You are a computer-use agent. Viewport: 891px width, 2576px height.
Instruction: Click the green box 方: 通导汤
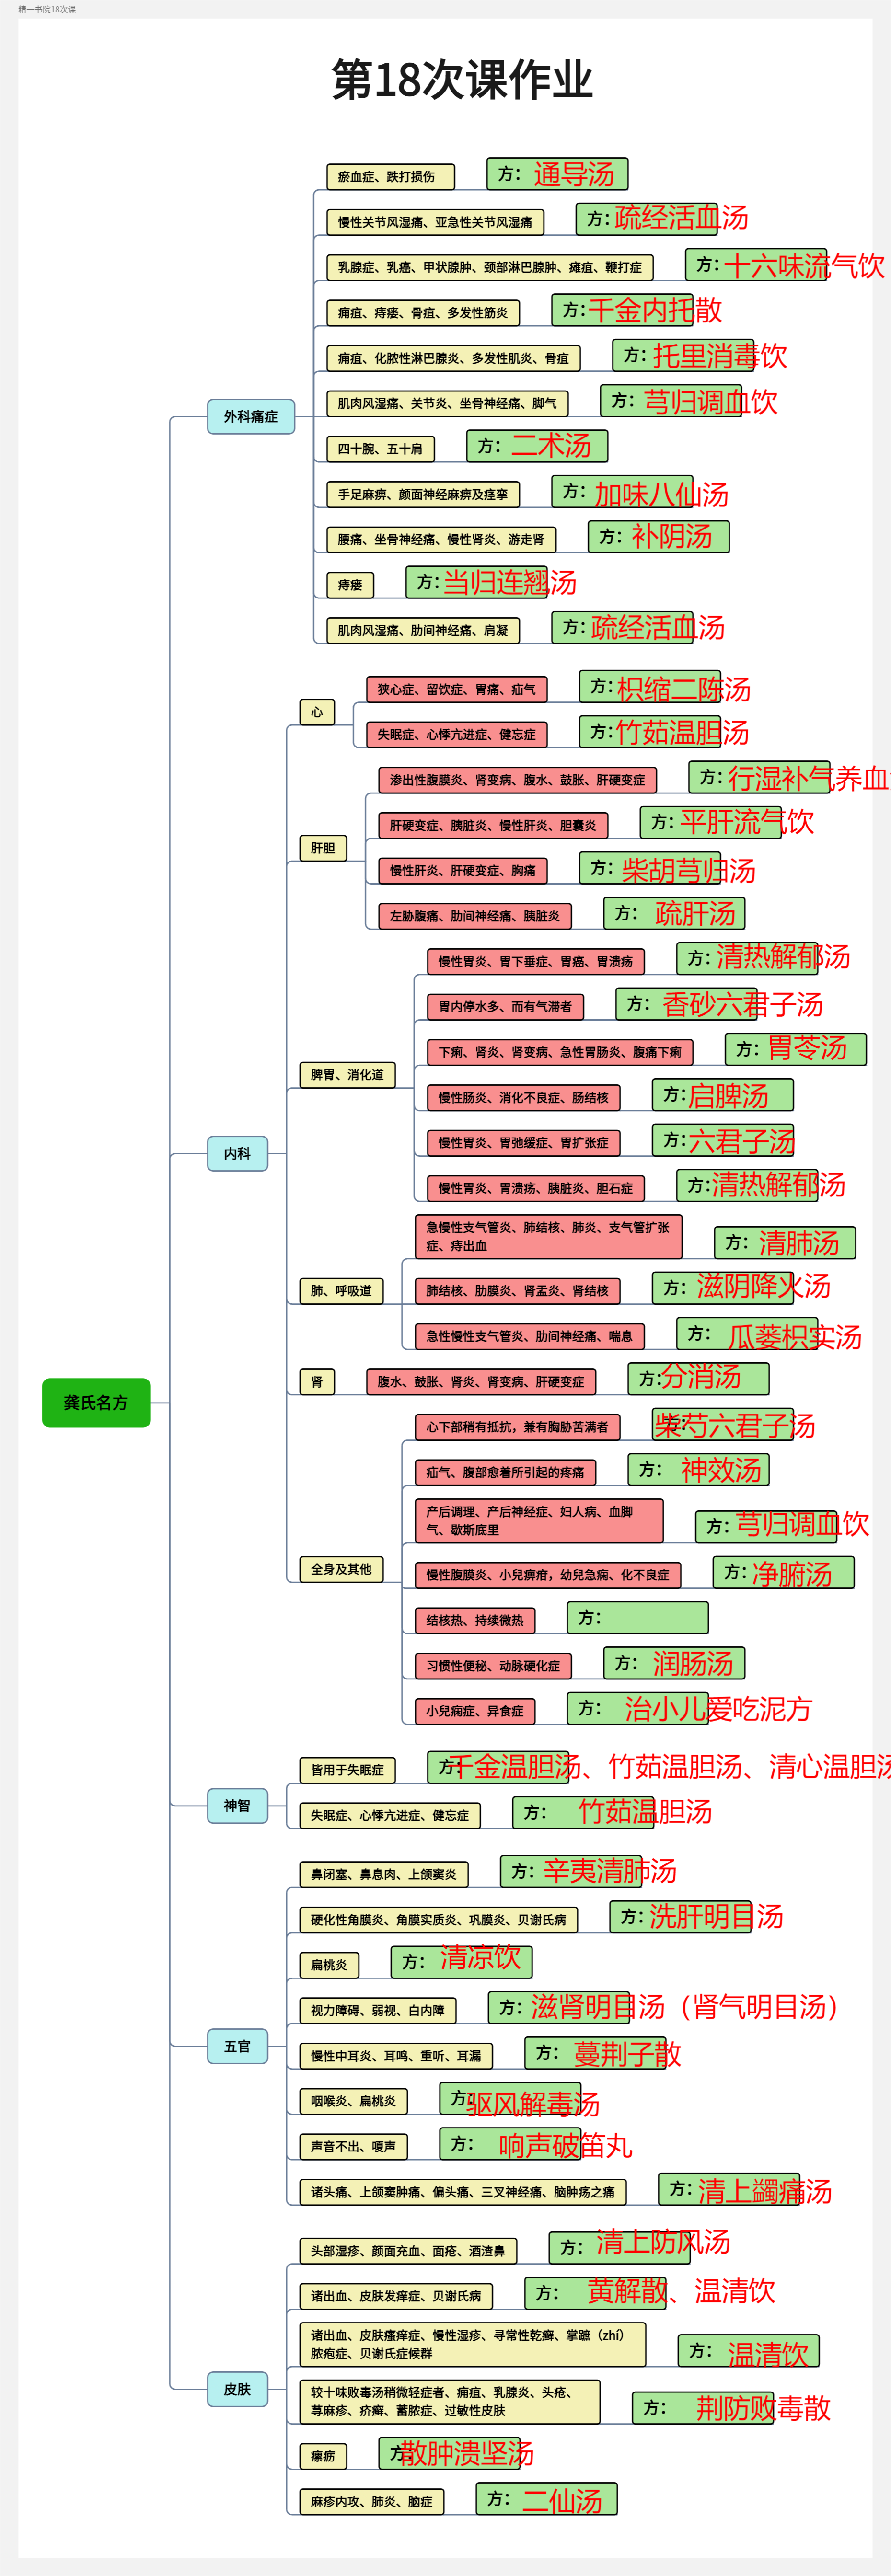click(557, 174)
